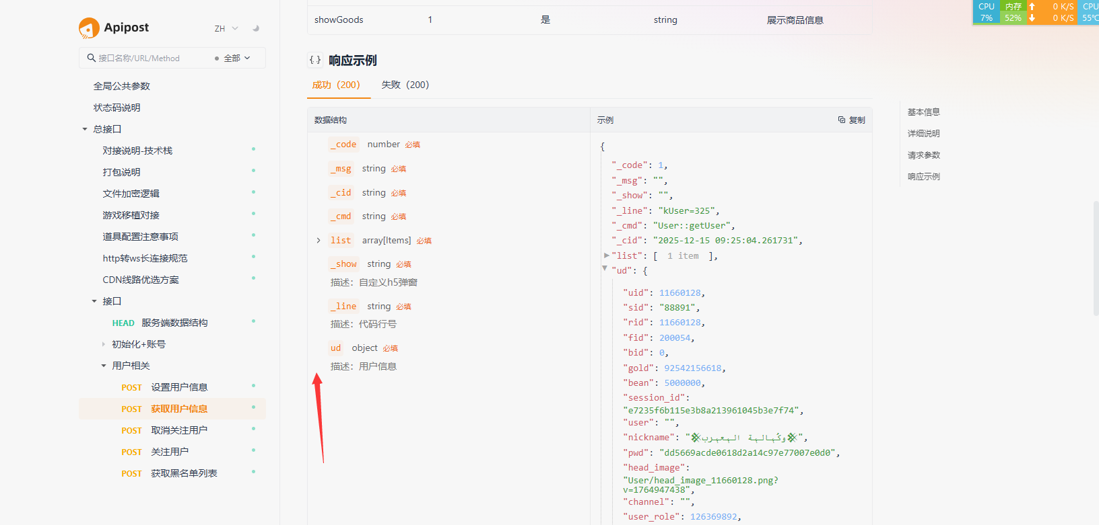
Task: Open 全局公共参数 page
Action: [x=122, y=86]
